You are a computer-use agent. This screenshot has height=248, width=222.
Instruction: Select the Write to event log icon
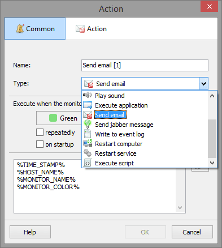point(88,134)
